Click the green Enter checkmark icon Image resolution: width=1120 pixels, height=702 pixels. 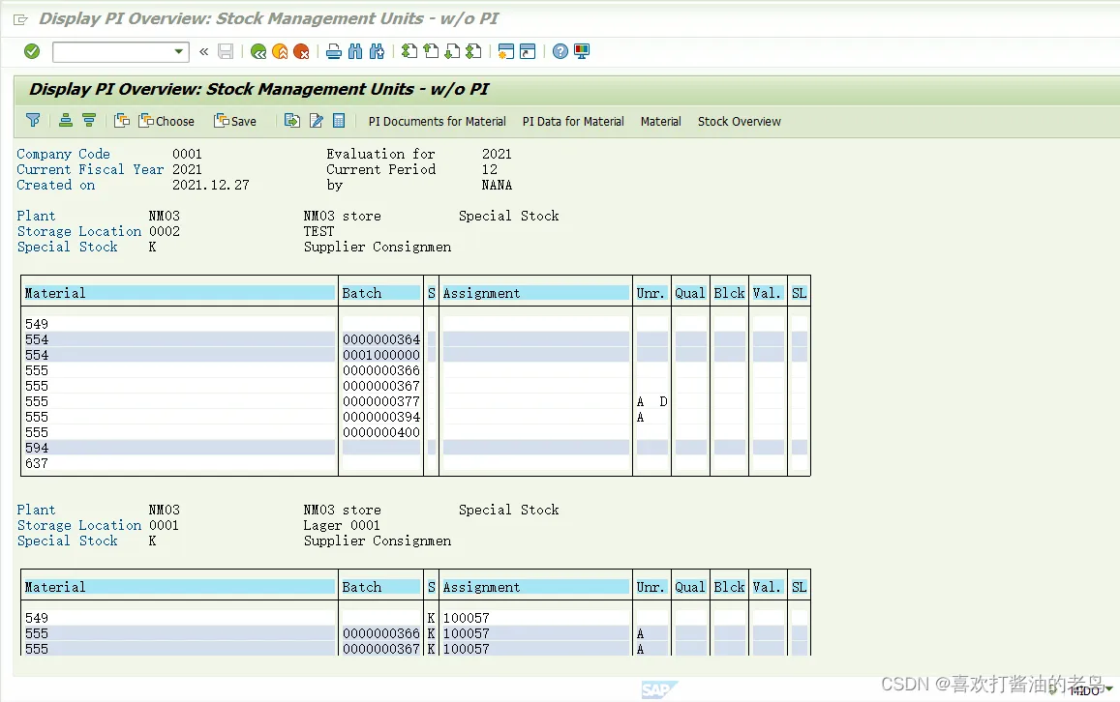click(32, 51)
